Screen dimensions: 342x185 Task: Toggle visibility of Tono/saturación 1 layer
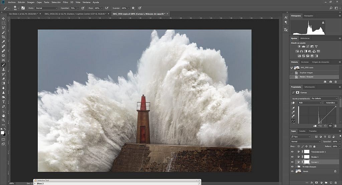[x=292, y=152]
